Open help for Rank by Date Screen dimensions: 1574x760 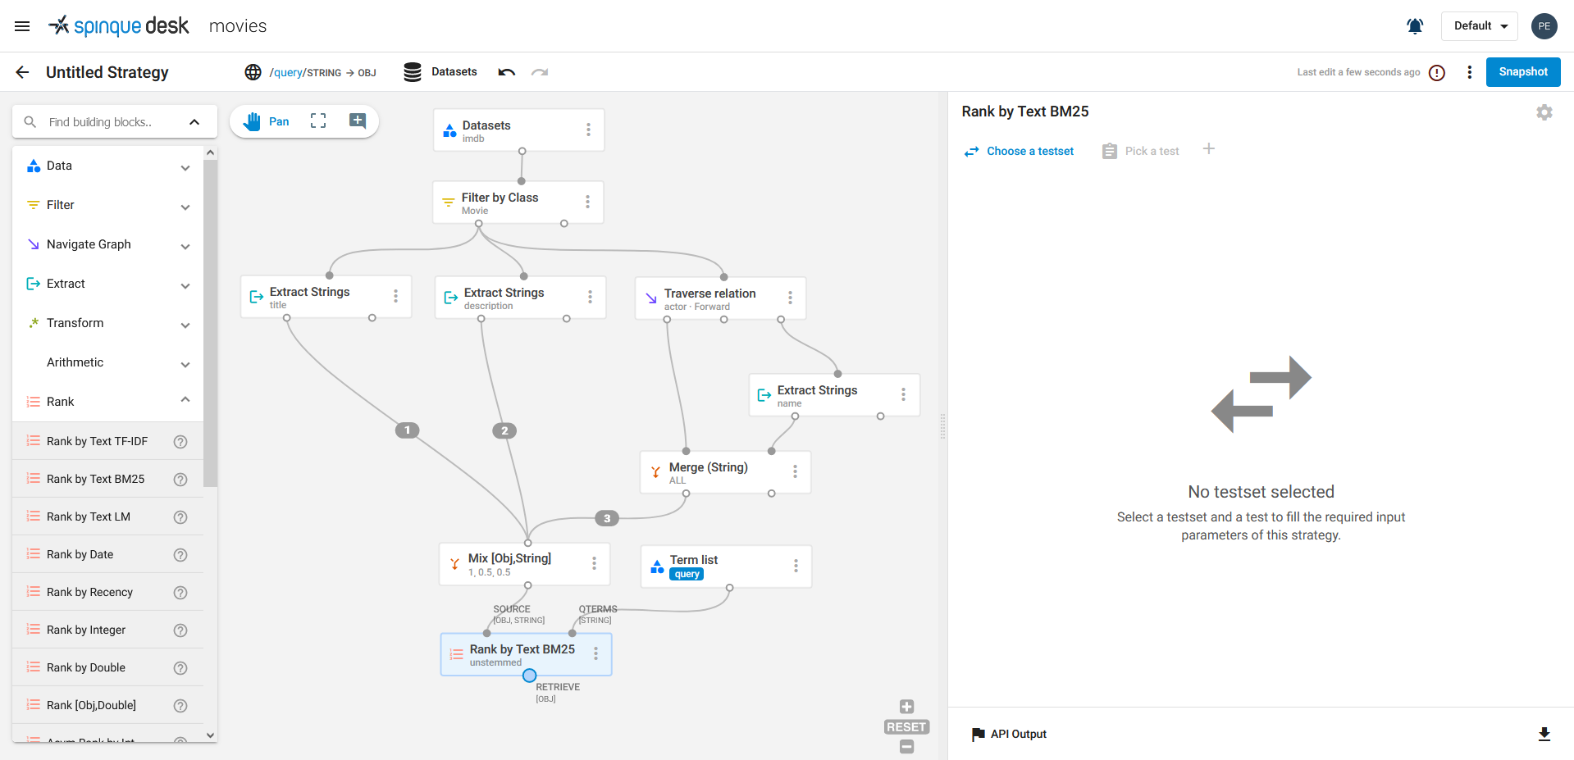pyautogui.click(x=180, y=555)
